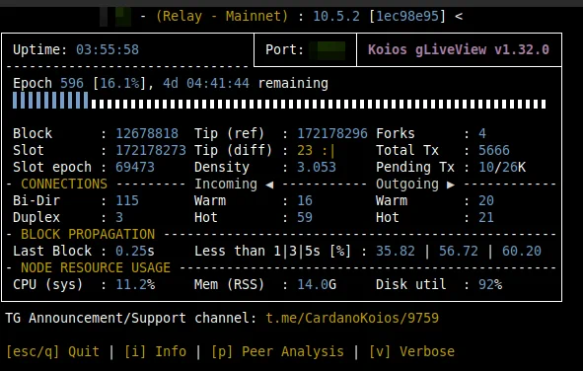The height and width of the screenshot is (371, 583).
Task: Click the Incoming label
Action: click(226, 184)
